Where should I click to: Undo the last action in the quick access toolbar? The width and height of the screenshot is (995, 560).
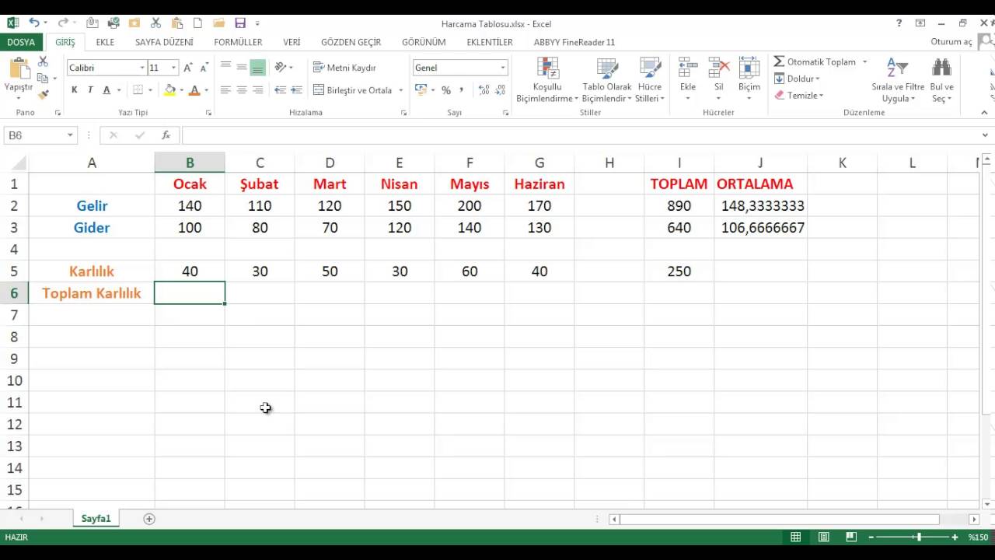pyautogui.click(x=33, y=23)
